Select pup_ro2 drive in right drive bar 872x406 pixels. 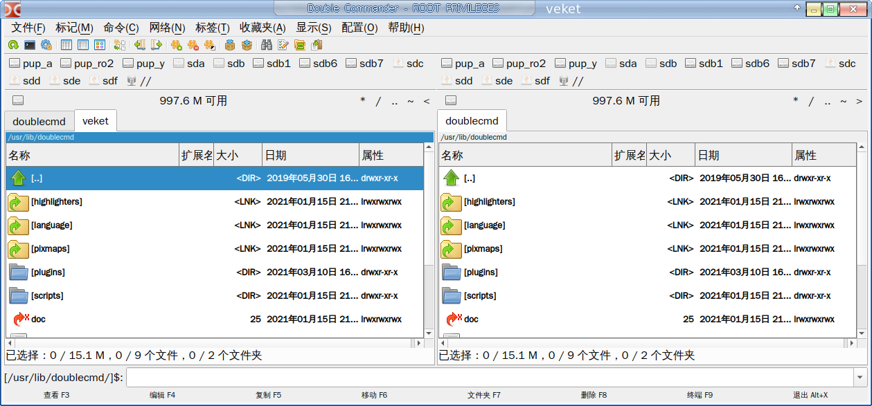point(519,64)
